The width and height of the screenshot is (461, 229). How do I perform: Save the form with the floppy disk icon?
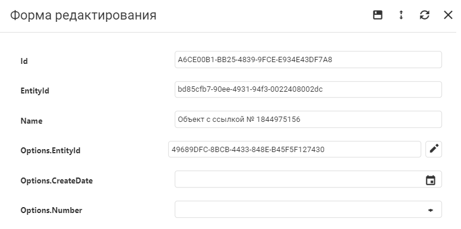click(377, 15)
